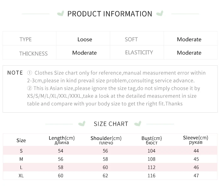Click the bust value 112 for size L
This screenshot has height=189, width=220.
point(151,167)
